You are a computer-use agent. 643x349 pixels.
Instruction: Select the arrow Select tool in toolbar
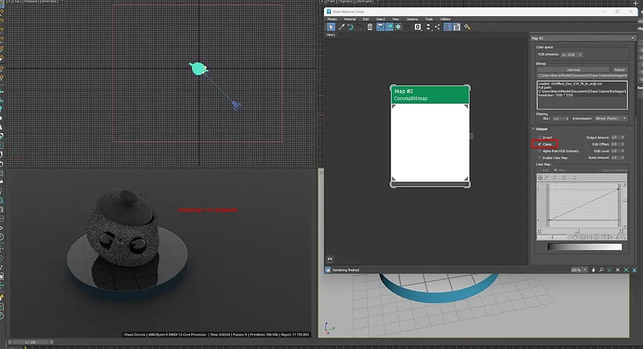pos(331,27)
